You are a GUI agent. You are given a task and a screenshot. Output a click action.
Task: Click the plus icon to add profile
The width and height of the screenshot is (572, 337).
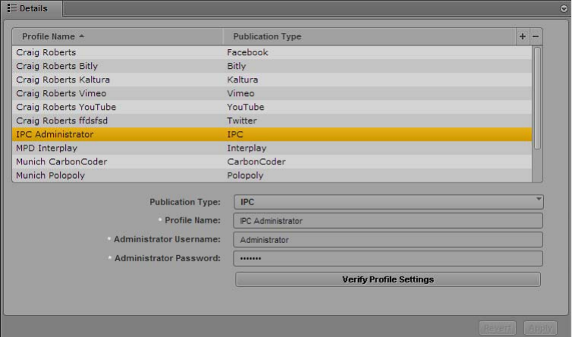[x=522, y=36]
